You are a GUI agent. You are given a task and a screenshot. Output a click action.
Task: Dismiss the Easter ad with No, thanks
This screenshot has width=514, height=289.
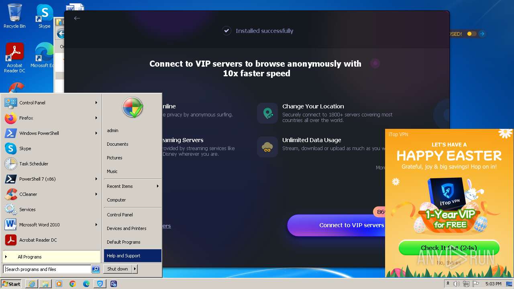tap(449, 263)
